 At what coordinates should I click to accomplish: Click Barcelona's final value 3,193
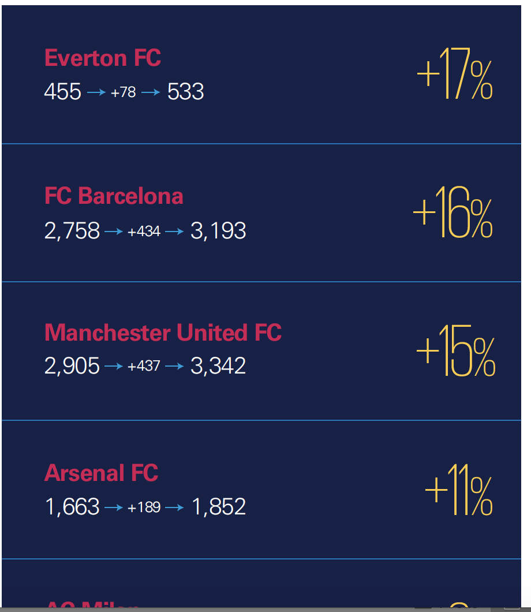point(218,231)
